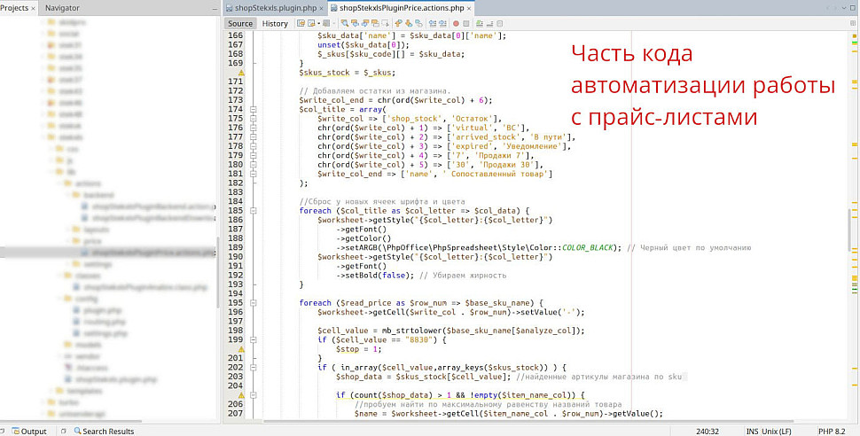Image resolution: width=860 pixels, height=436 pixels.
Task: Click the navigate back icon in editor toolbar
Action: point(311,24)
